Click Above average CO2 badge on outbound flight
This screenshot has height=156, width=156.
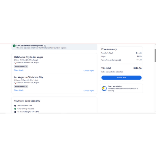point(21,66)
